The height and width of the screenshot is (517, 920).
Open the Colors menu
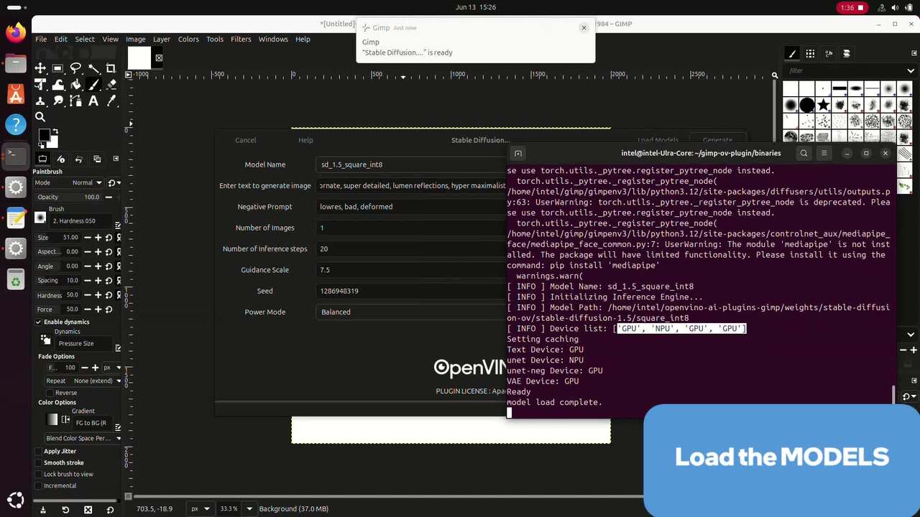[188, 39]
